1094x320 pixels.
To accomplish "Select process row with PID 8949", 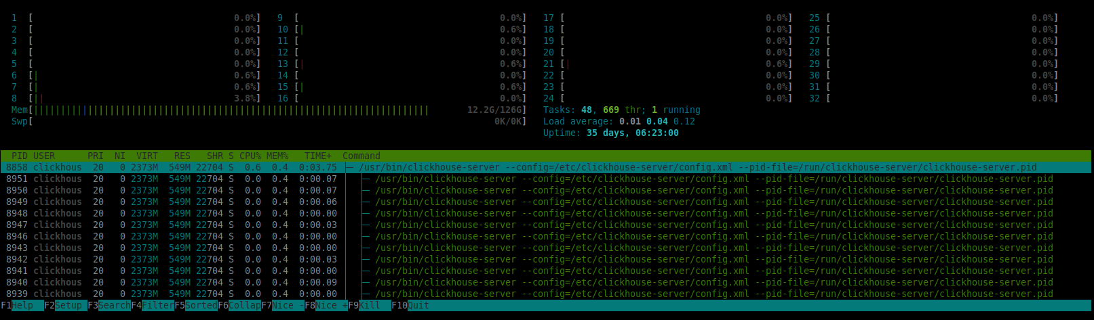I will (x=546, y=202).
